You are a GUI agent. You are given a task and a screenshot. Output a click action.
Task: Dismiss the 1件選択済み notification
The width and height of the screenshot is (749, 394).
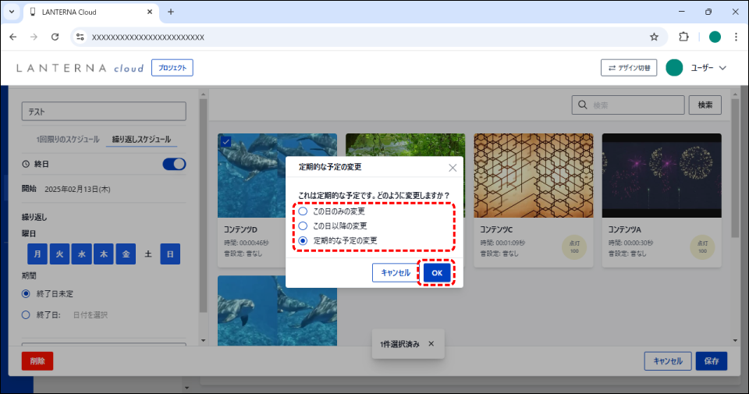pyautogui.click(x=431, y=344)
